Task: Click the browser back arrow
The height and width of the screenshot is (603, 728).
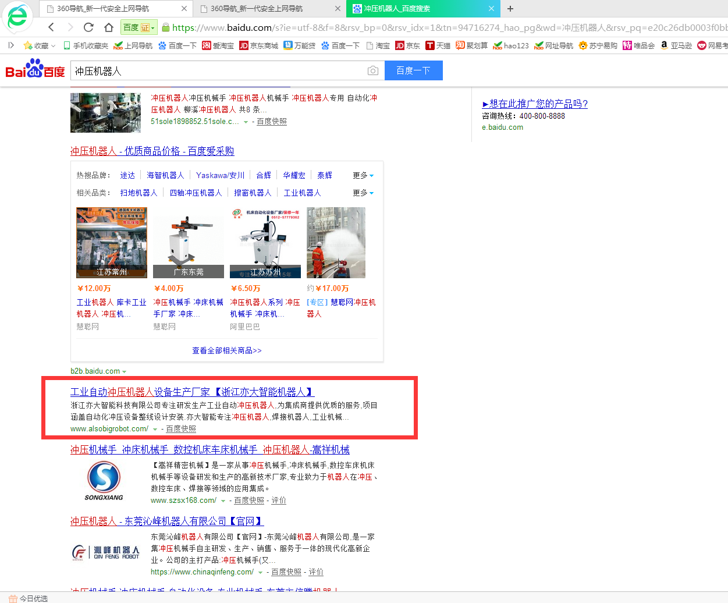Action: (x=51, y=27)
